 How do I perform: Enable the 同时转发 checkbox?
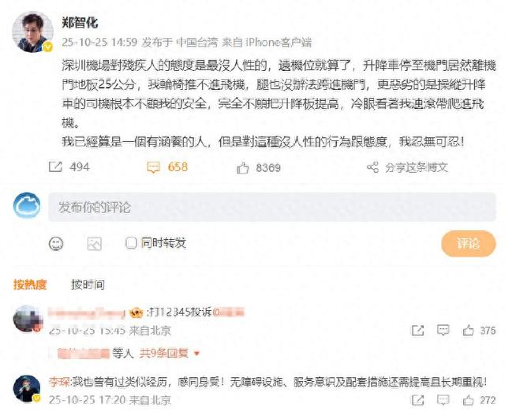pos(131,243)
